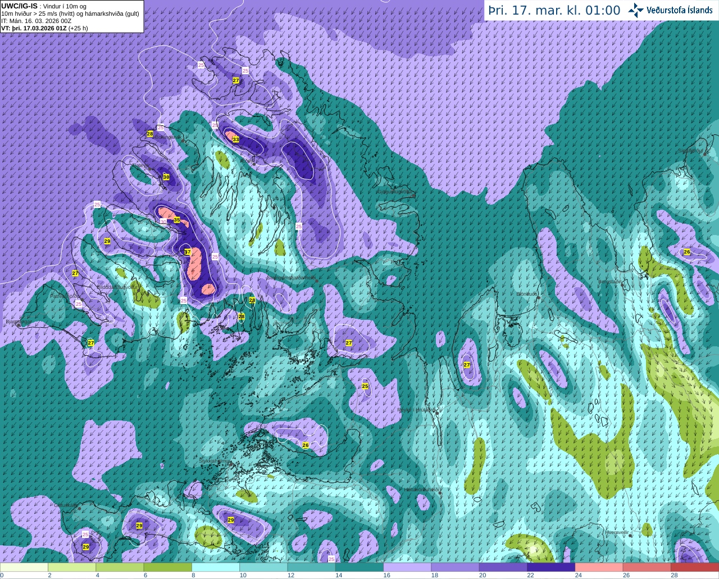719x579 pixels.
Task: Pick the 24–26 m/s pink legend swatch
Action: pos(599,567)
